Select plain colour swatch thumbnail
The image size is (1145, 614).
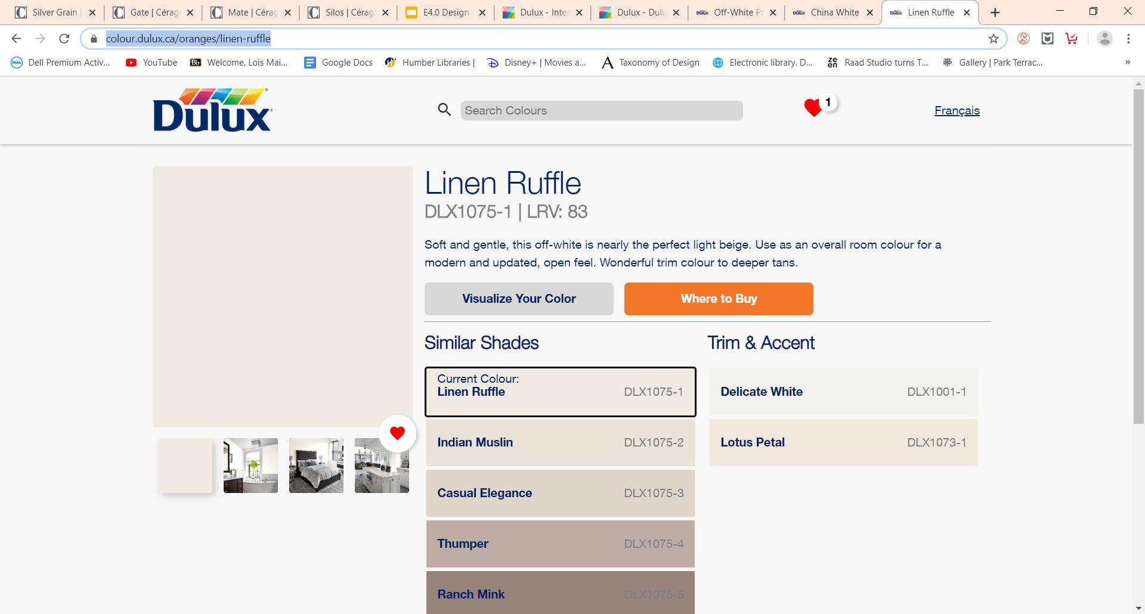(x=185, y=466)
